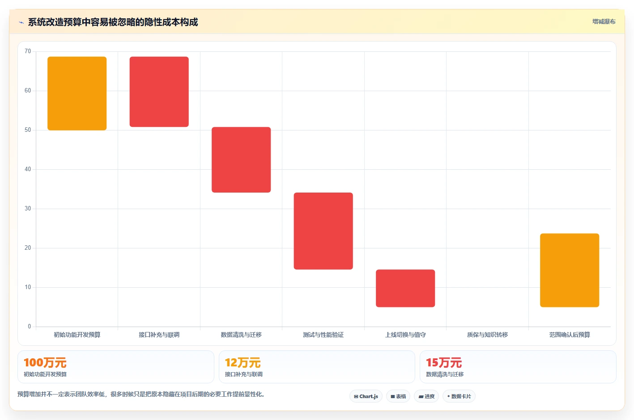Click the y-axis value 30
This screenshot has width=634, height=420.
click(x=28, y=209)
